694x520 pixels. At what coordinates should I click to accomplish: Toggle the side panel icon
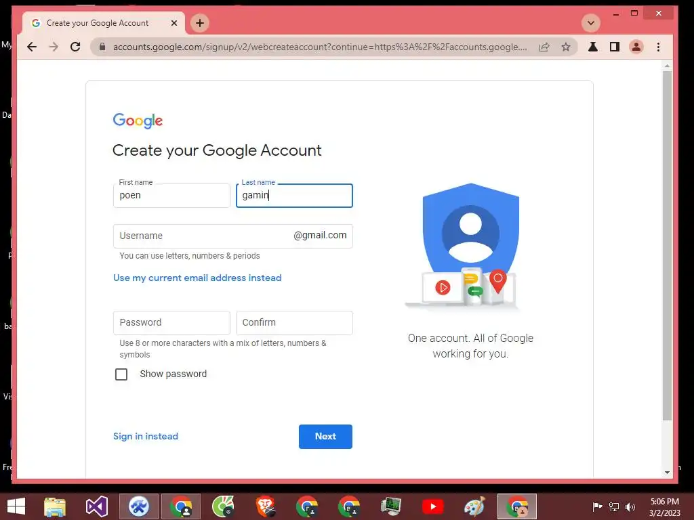click(614, 47)
